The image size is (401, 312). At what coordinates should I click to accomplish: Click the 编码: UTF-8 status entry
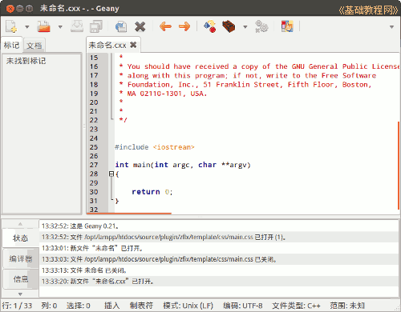point(243,306)
